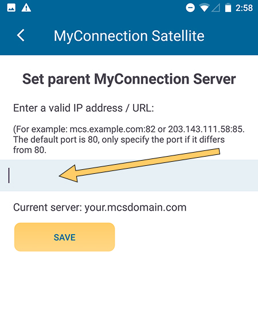The width and height of the screenshot is (258, 311).
Task: Tap the cellular signal status icon
Action: tap(216, 8)
